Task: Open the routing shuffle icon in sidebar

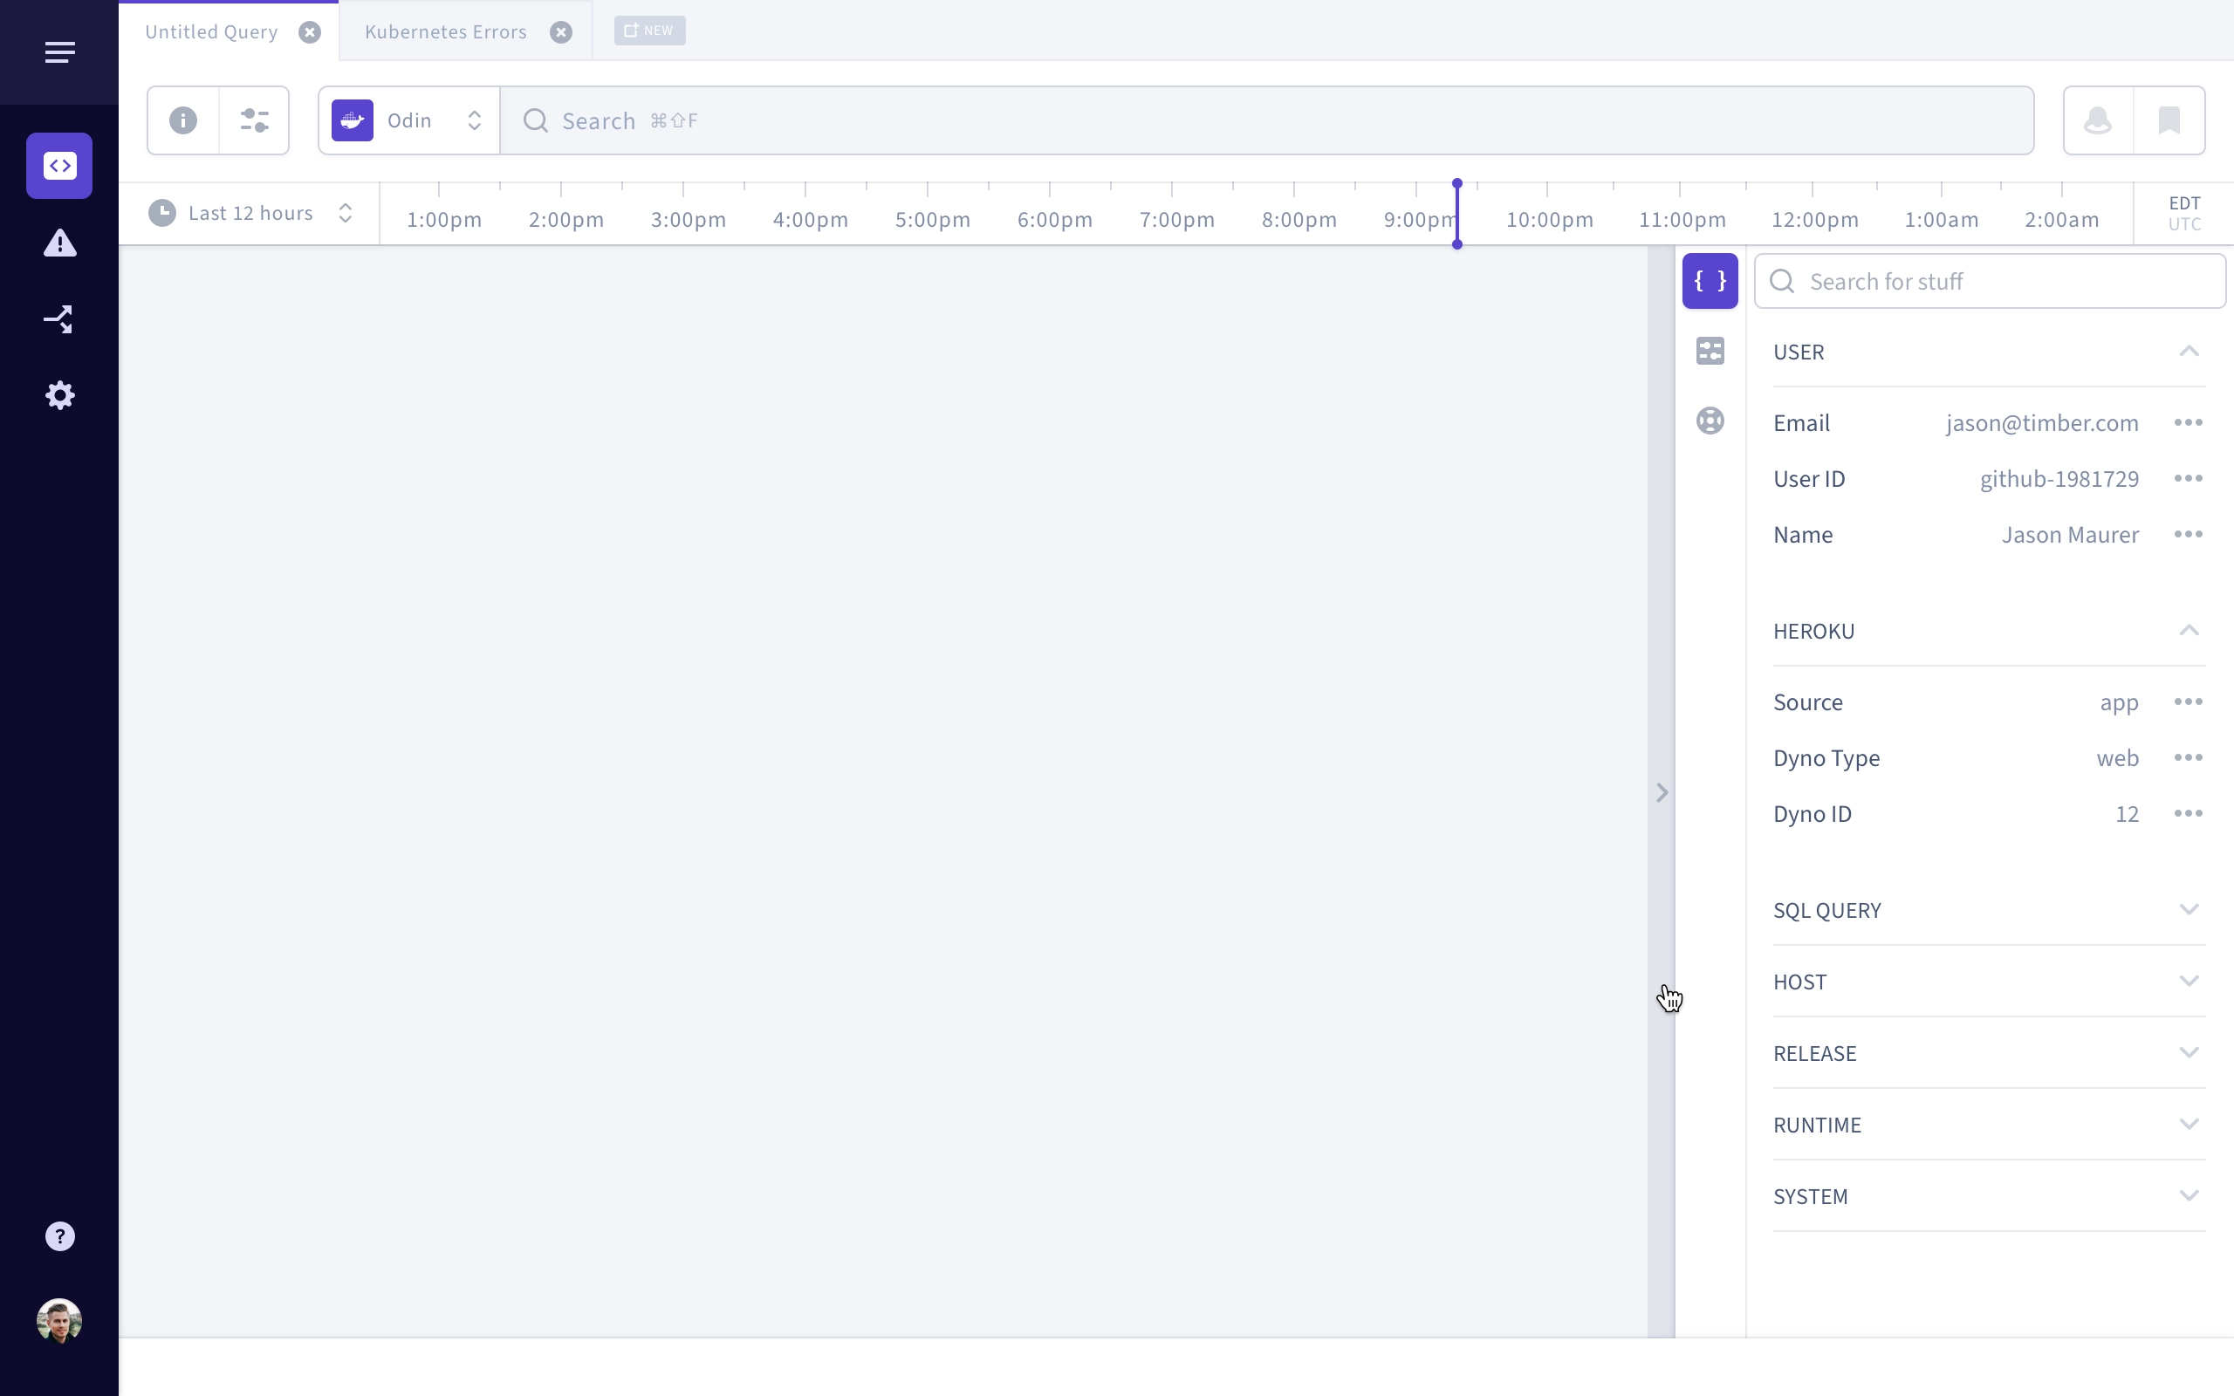Action: [59, 319]
